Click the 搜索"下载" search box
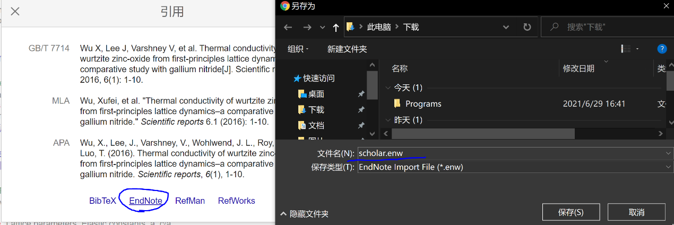The height and width of the screenshot is (225, 674). [607, 27]
